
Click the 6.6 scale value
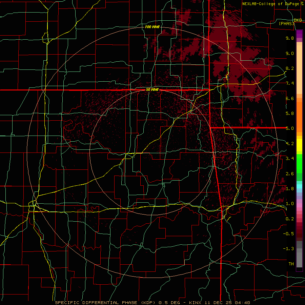290,98
